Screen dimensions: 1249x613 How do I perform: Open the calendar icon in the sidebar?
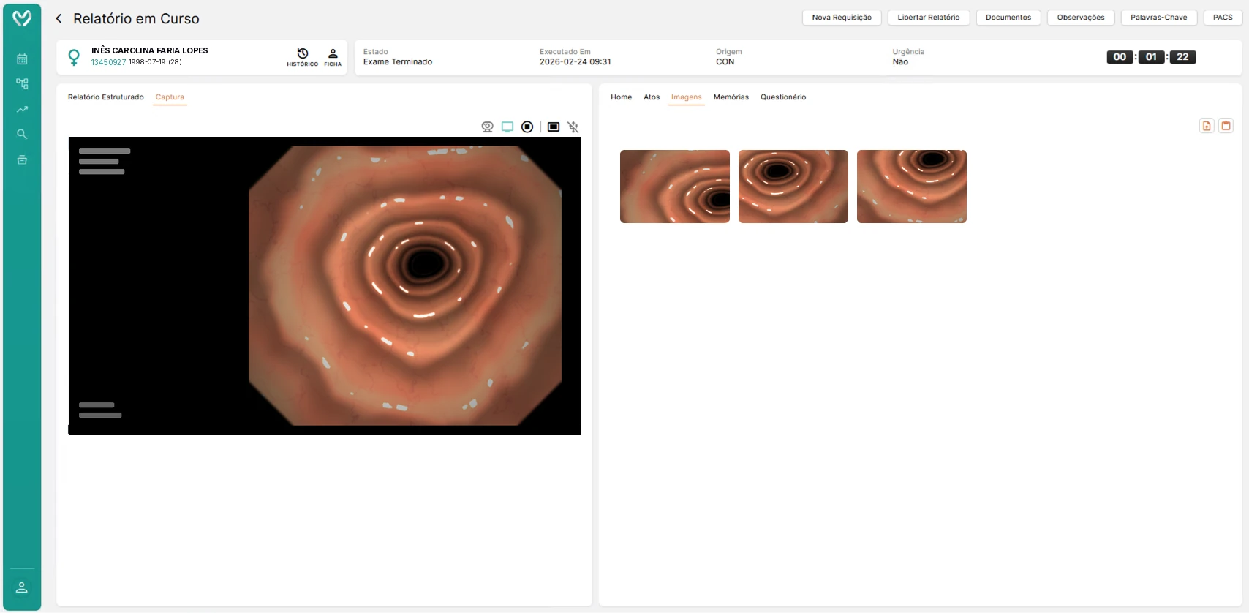point(22,59)
